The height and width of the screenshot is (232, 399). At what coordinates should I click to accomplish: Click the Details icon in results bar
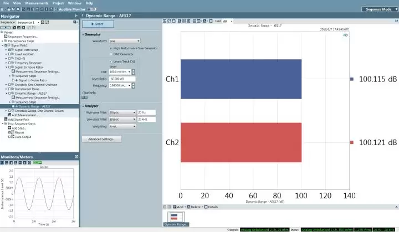(206, 207)
